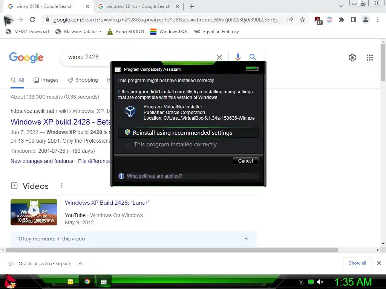Open MEMZ Download bookmark

27,32
